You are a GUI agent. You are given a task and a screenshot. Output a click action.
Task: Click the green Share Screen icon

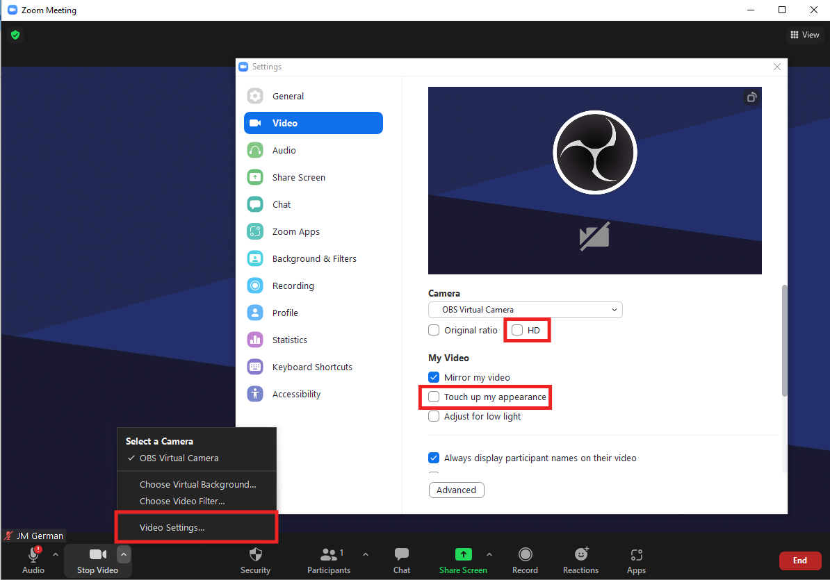click(463, 554)
